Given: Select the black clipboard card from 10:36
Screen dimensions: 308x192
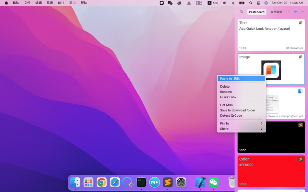Looking at the screenshot, I should click(x=271, y=137).
